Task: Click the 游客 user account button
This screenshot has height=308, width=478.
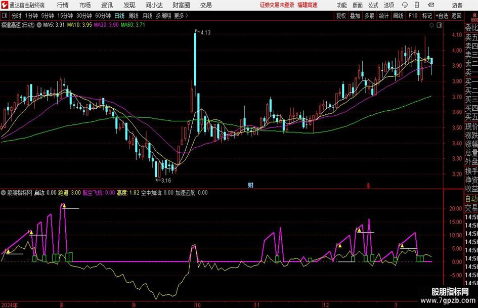Action: pyautogui.click(x=457, y=5)
